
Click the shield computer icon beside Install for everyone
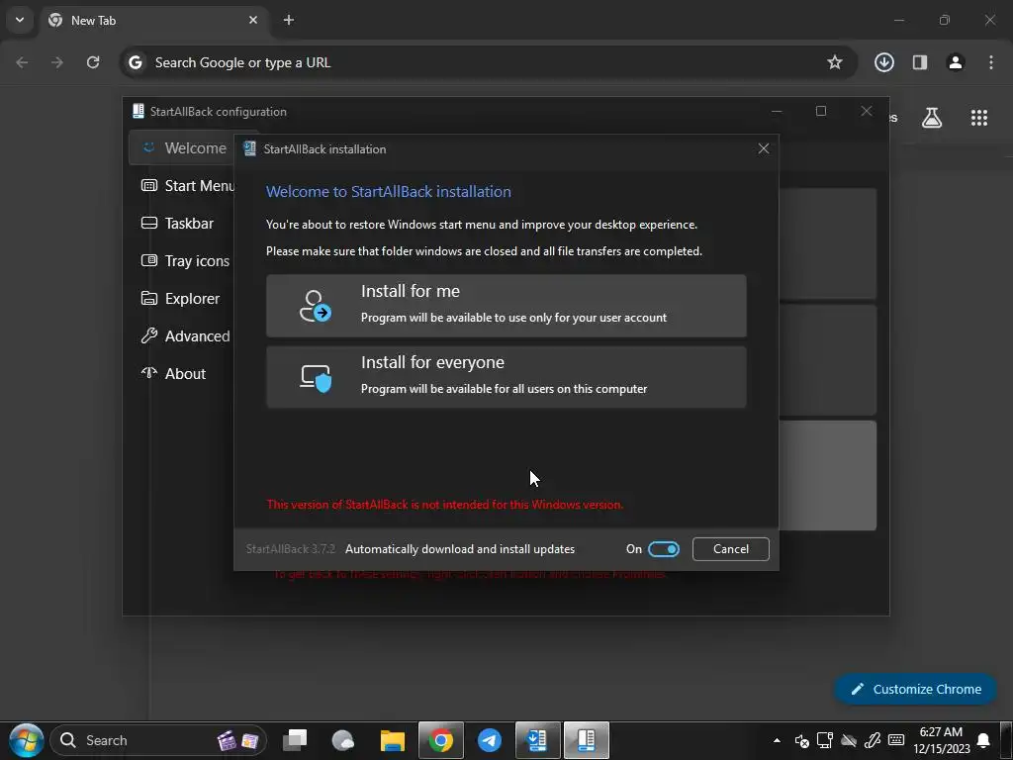pos(316,378)
